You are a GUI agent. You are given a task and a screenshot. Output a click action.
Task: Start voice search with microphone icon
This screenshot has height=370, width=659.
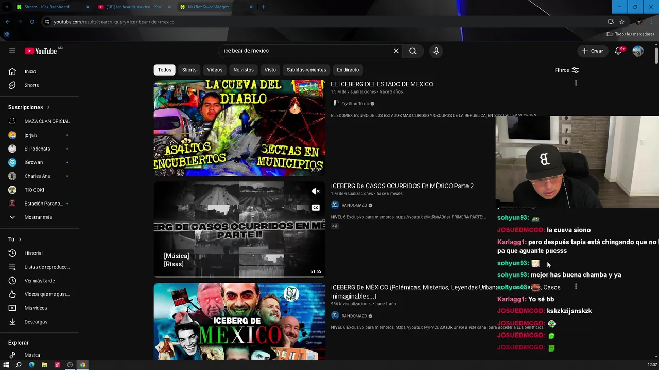pyautogui.click(x=436, y=51)
